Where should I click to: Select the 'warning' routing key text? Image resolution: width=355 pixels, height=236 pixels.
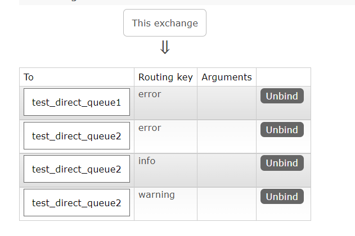pyautogui.click(x=156, y=194)
